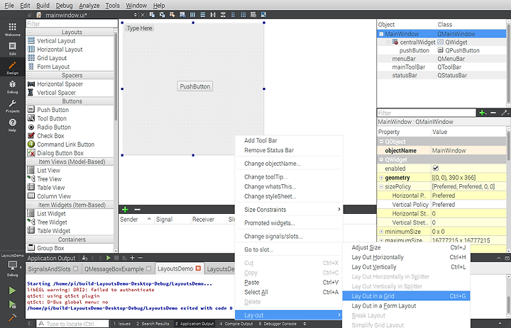Build the project with hammer icon
The image size is (511, 328).
coord(12,317)
